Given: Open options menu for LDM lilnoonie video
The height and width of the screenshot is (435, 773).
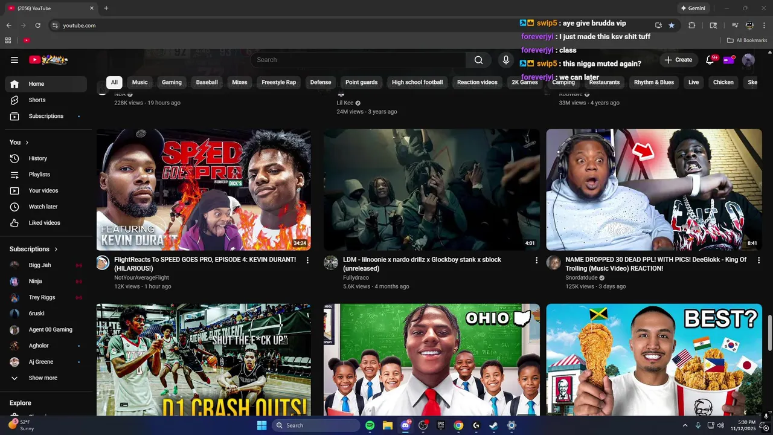Looking at the screenshot, I should (536, 260).
